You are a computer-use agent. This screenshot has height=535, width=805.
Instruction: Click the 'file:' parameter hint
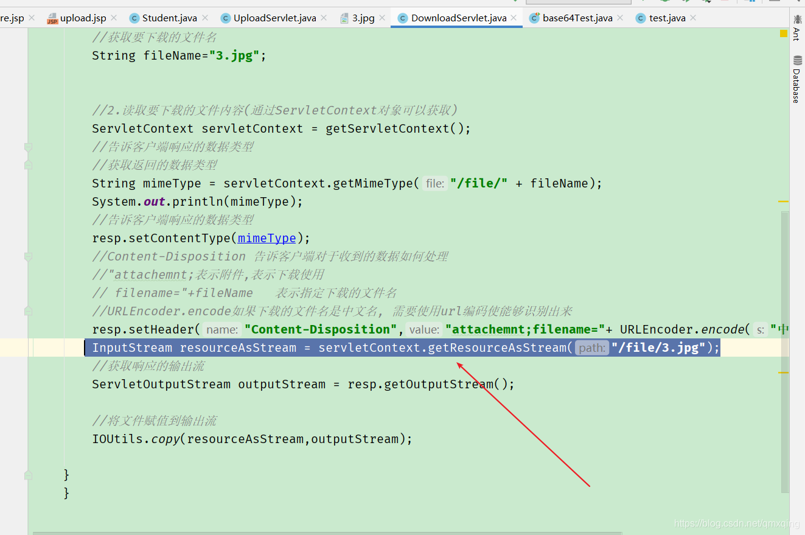pyautogui.click(x=435, y=183)
